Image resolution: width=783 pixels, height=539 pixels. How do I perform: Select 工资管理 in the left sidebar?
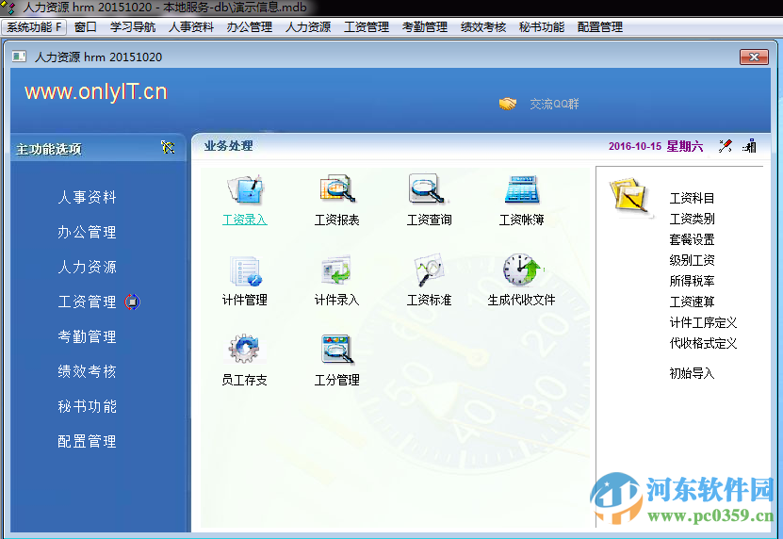point(88,302)
